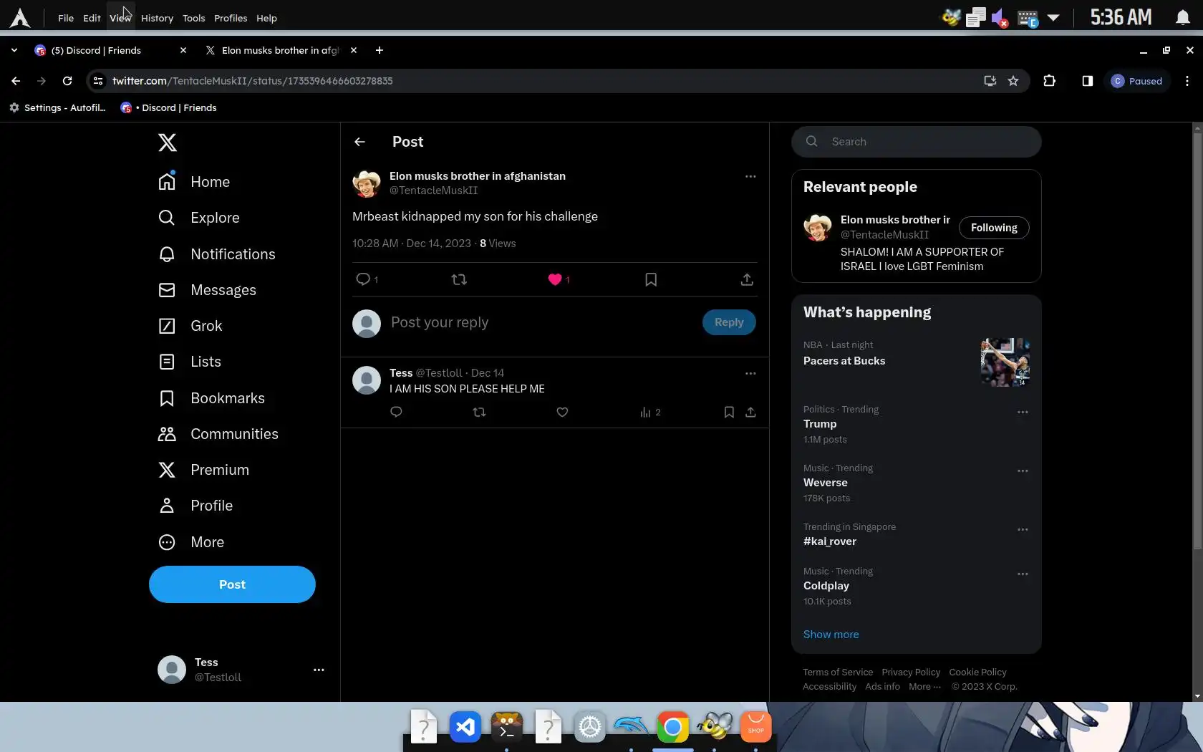Open the Explore page
The height and width of the screenshot is (752, 1203).
(x=198, y=218)
